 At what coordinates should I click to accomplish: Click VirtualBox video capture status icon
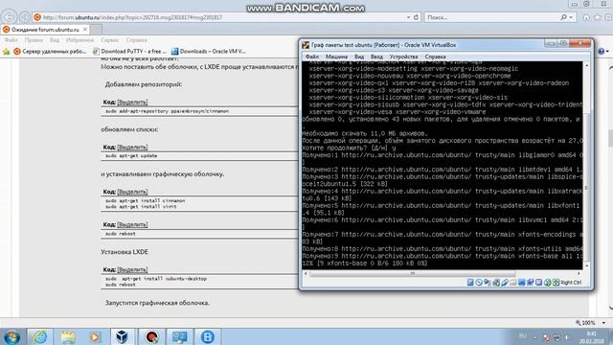coord(531,282)
